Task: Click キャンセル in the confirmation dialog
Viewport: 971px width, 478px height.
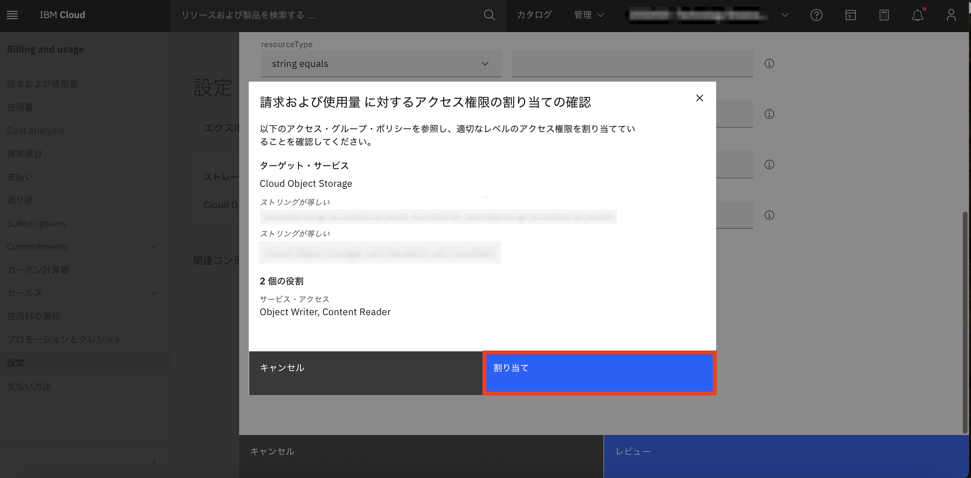Action: [282, 368]
